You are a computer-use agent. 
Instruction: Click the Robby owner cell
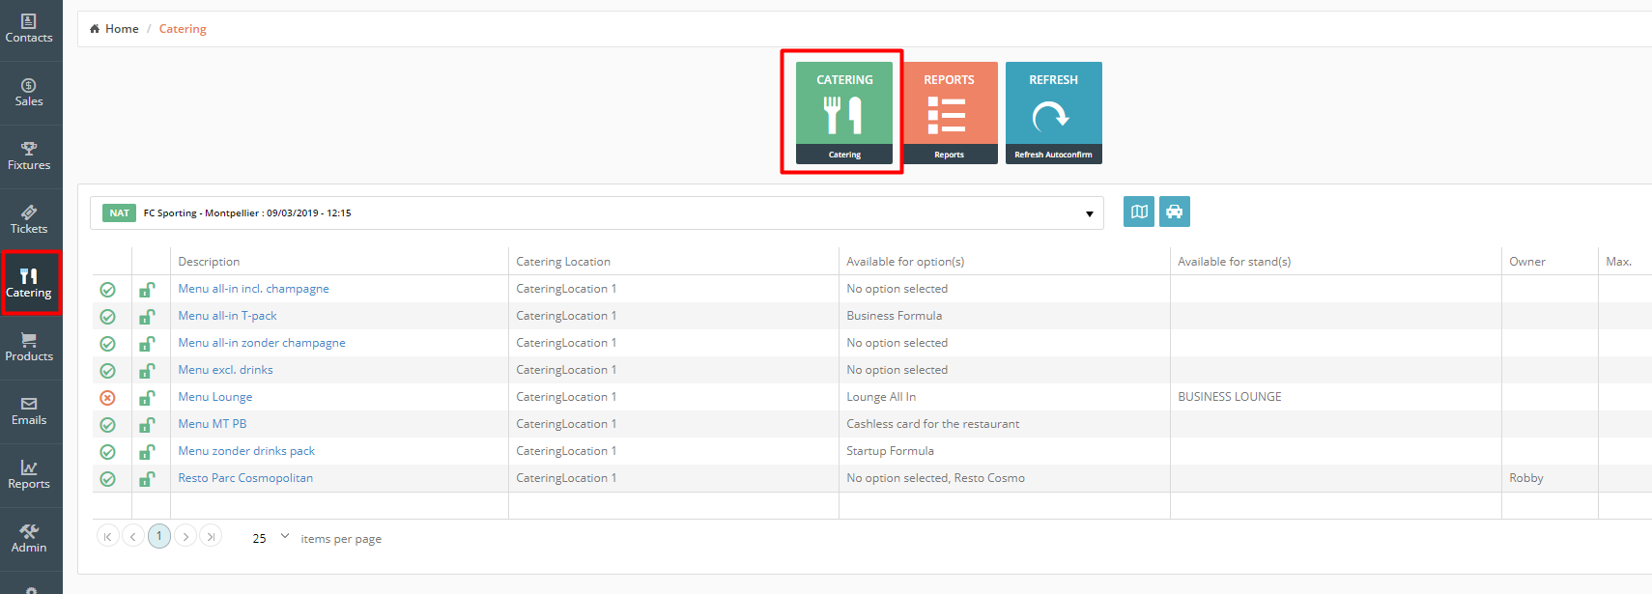point(1526,478)
